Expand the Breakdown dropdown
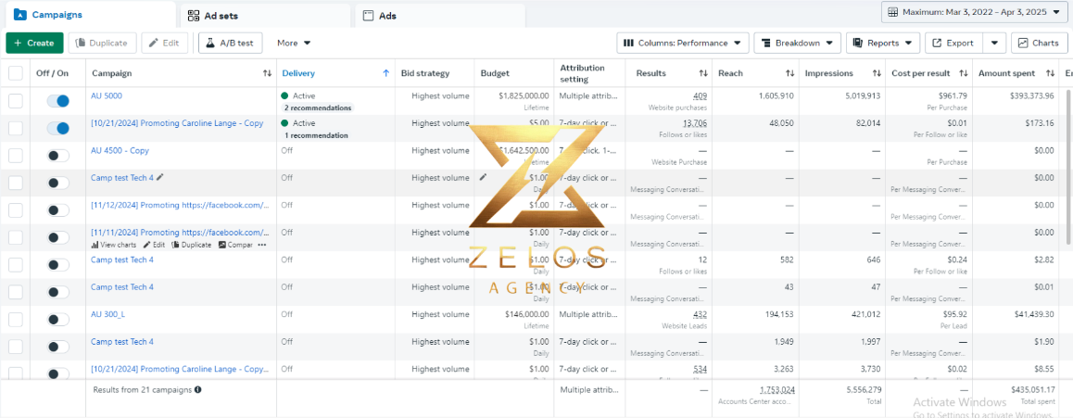The width and height of the screenshot is (1073, 418). [797, 44]
